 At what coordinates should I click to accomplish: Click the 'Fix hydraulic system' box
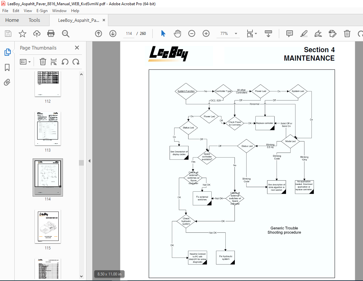[x=225, y=258]
